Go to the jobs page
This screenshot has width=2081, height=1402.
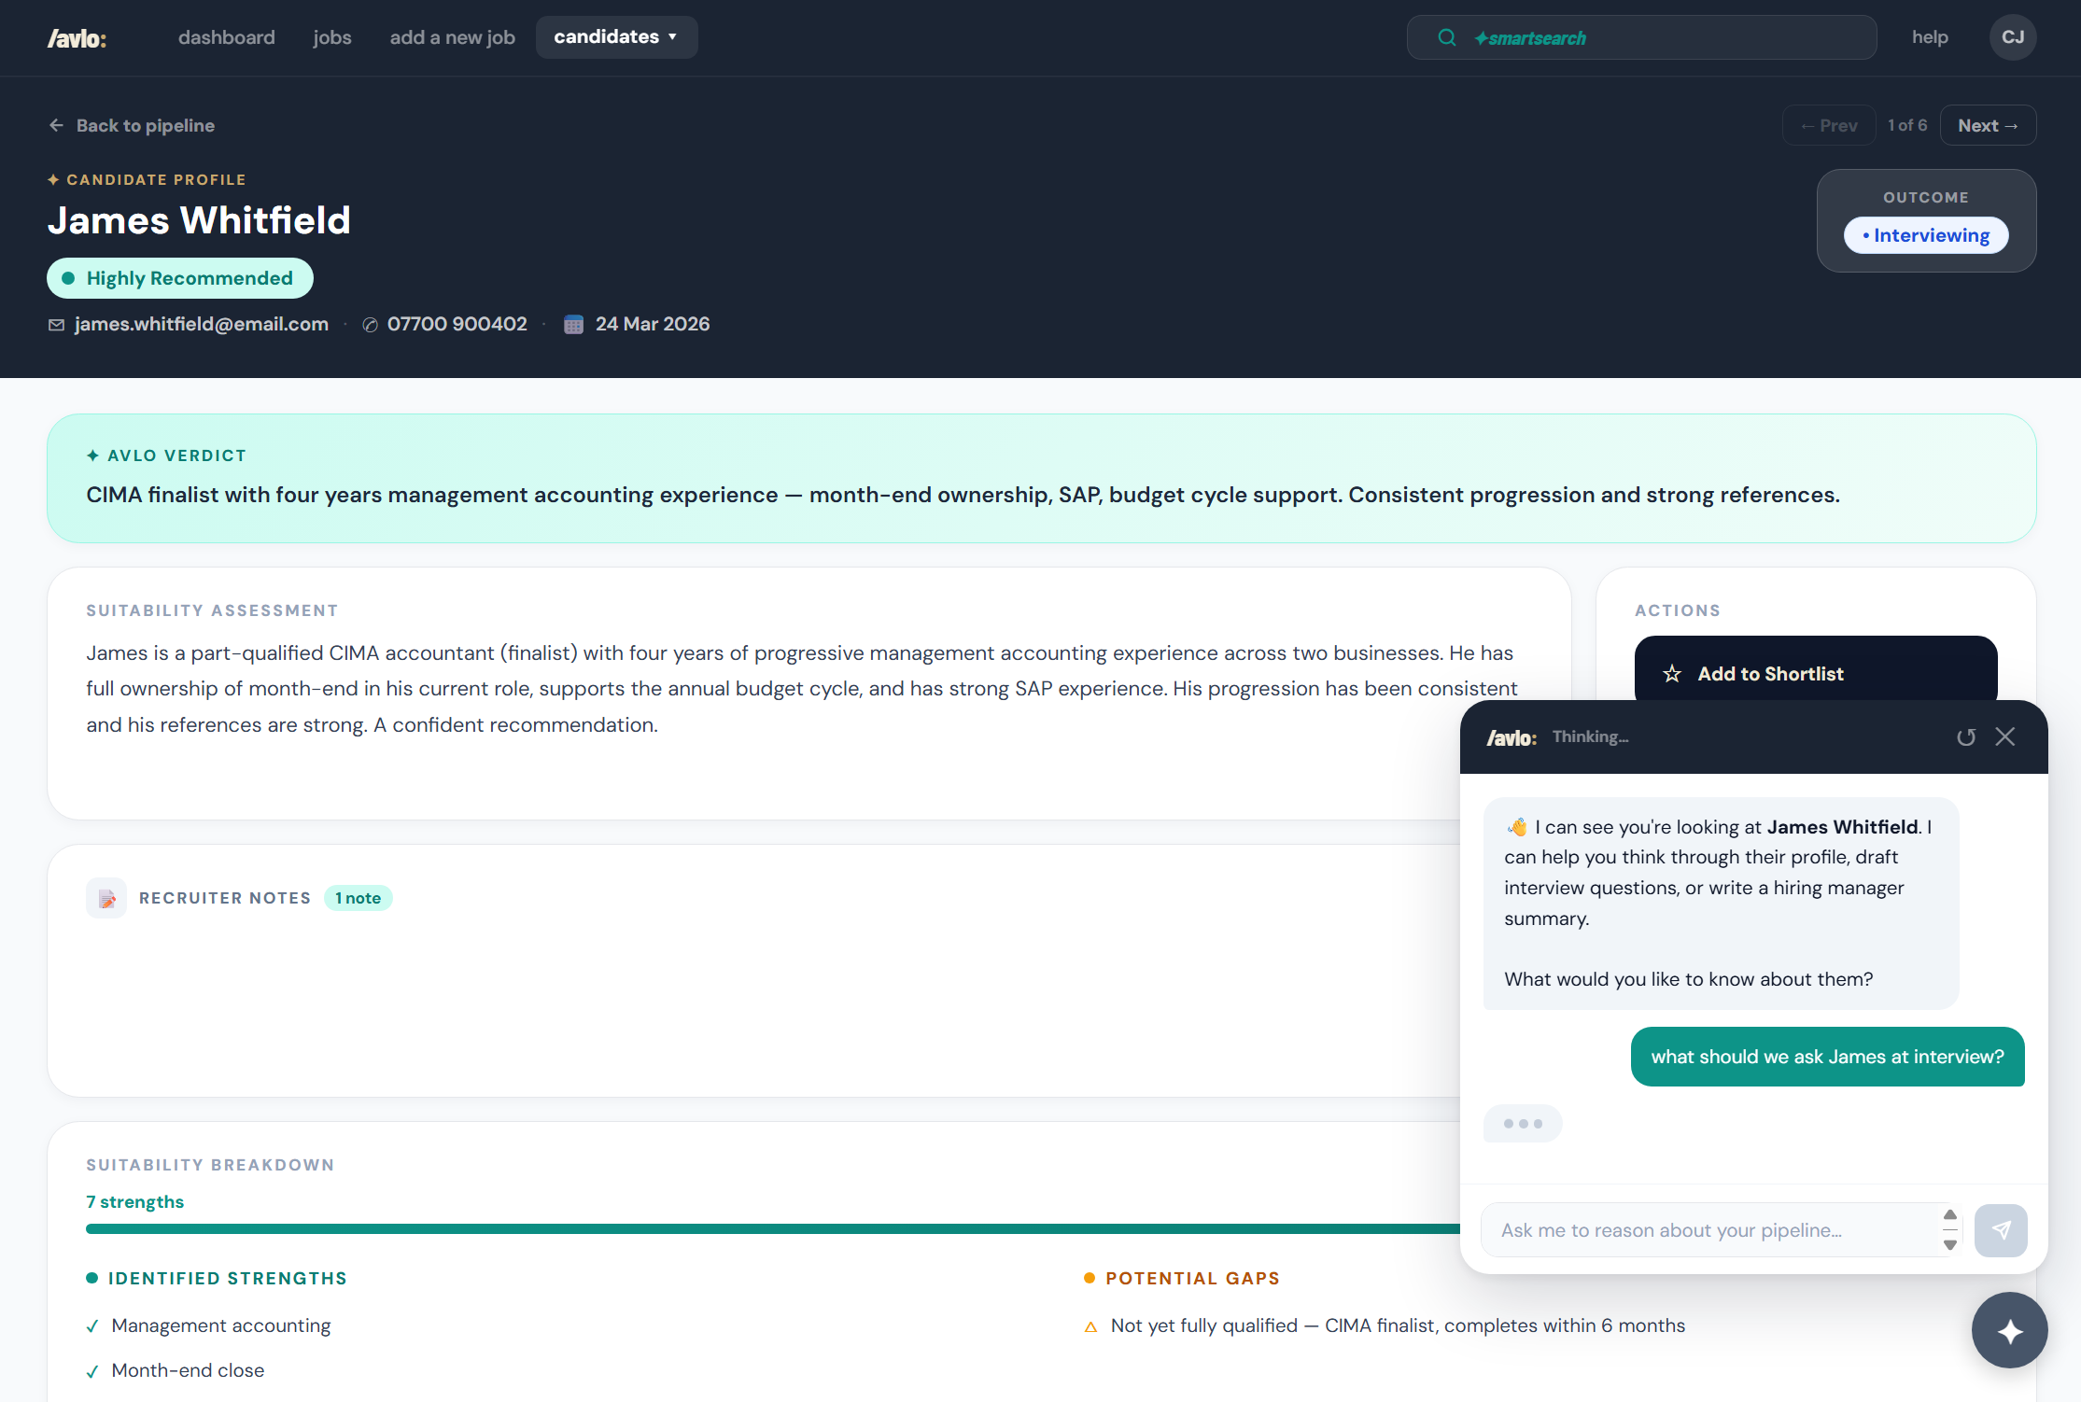[x=332, y=37]
